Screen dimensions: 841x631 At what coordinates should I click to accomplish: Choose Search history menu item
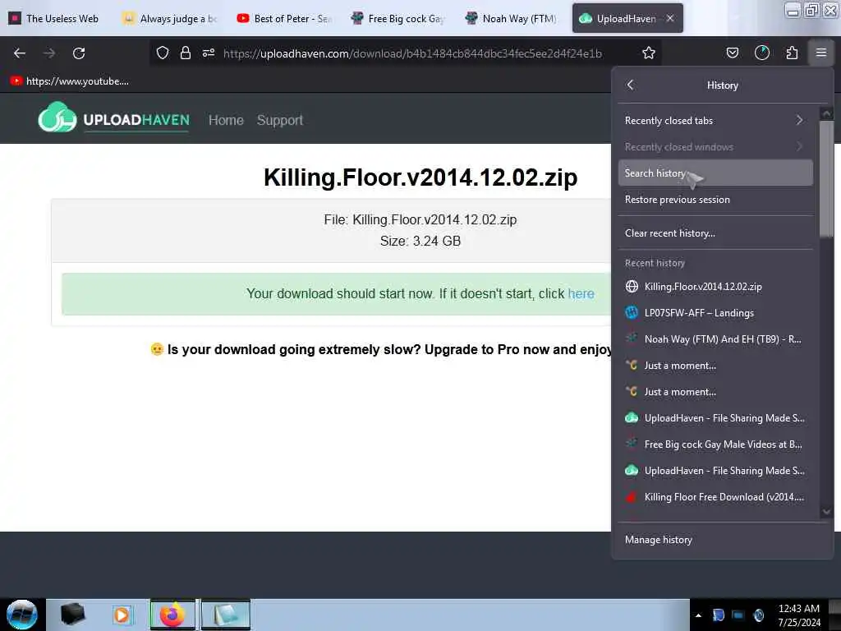[715, 173]
